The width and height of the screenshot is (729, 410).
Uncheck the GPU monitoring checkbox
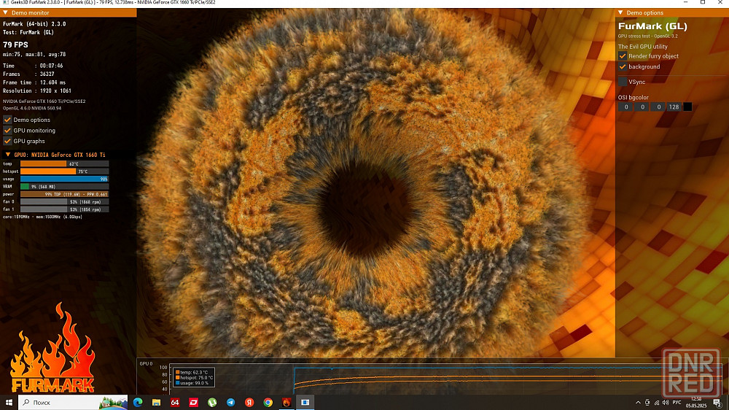[x=7, y=131]
